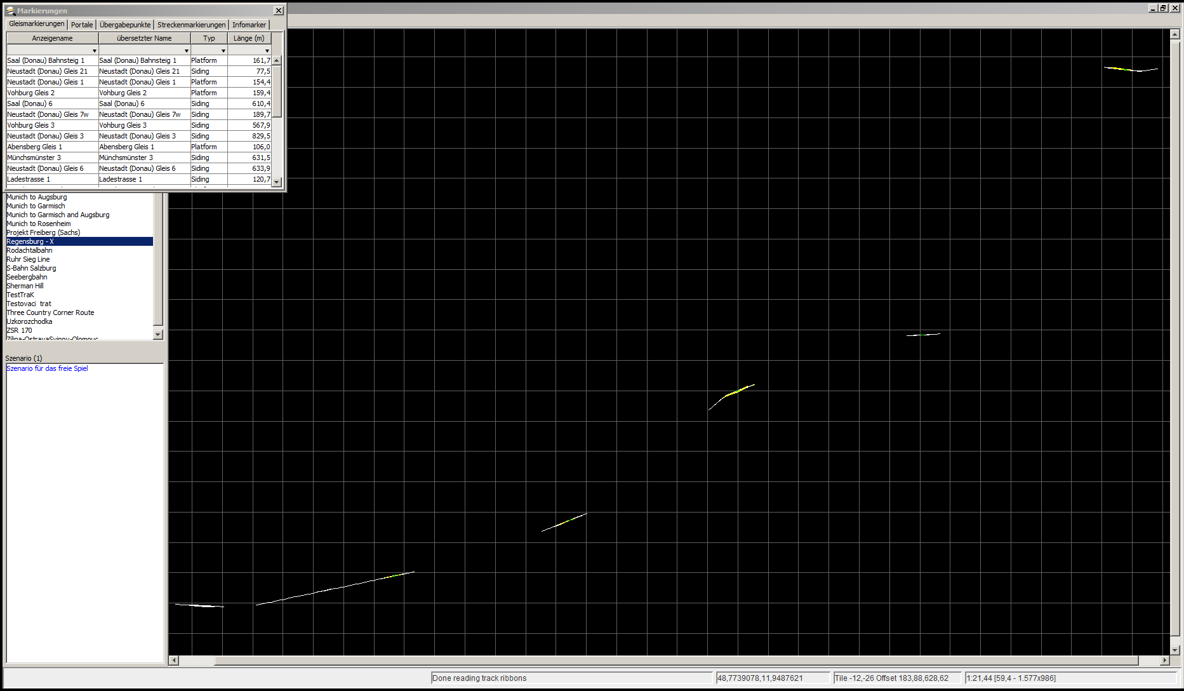The image size is (1184, 691).
Task: Select route Regensburg - X
Action: point(79,241)
